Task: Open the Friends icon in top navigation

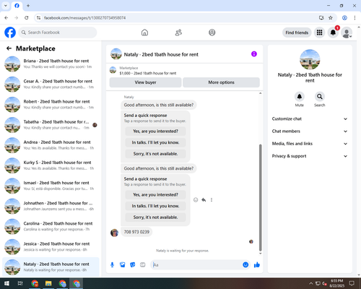Action: tap(178, 33)
